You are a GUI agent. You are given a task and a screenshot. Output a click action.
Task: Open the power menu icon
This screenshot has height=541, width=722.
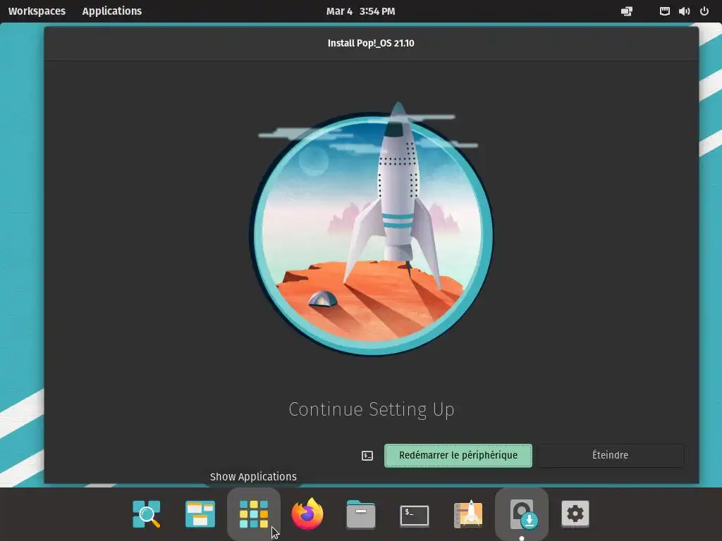pyautogui.click(x=704, y=11)
